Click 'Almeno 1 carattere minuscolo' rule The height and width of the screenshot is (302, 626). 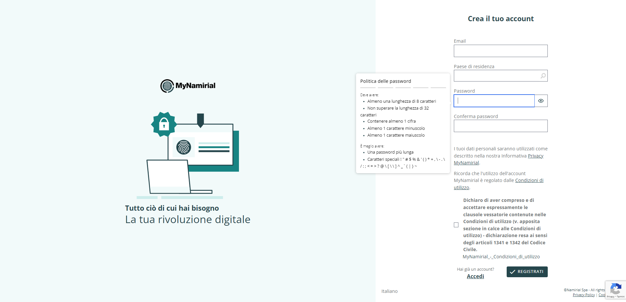396,128
